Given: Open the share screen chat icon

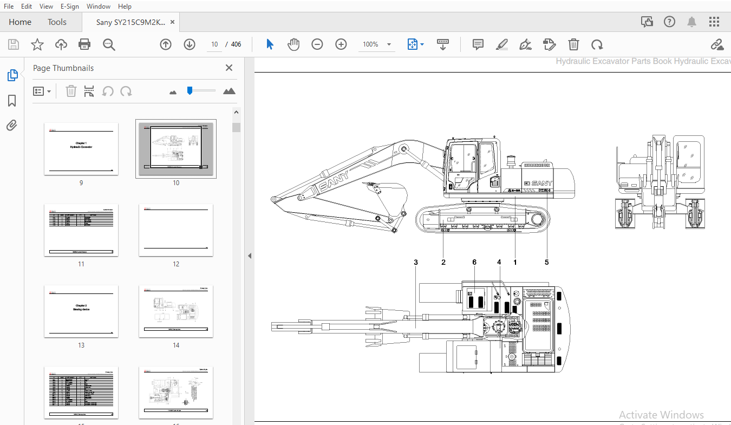Looking at the screenshot, I should pyautogui.click(x=647, y=22).
